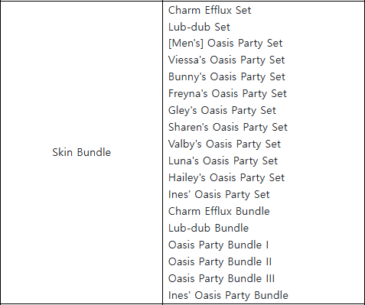The height and width of the screenshot is (305, 365).
Task: Select the Charm Efflux Set entry
Action: [x=210, y=11]
